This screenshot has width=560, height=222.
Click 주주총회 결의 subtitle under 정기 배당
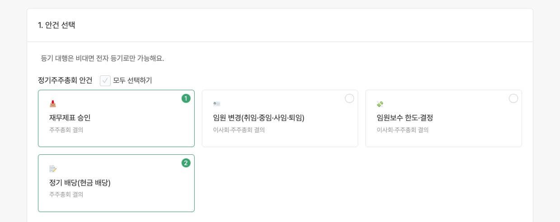66,194
